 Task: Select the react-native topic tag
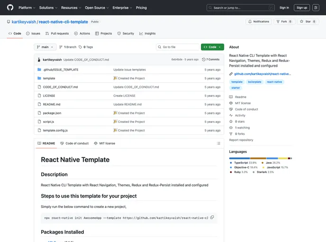click(274, 82)
